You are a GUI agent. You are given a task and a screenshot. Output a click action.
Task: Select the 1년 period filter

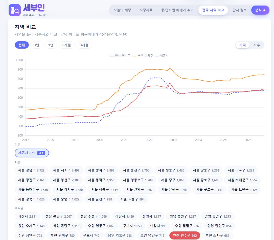click(51, 45)
